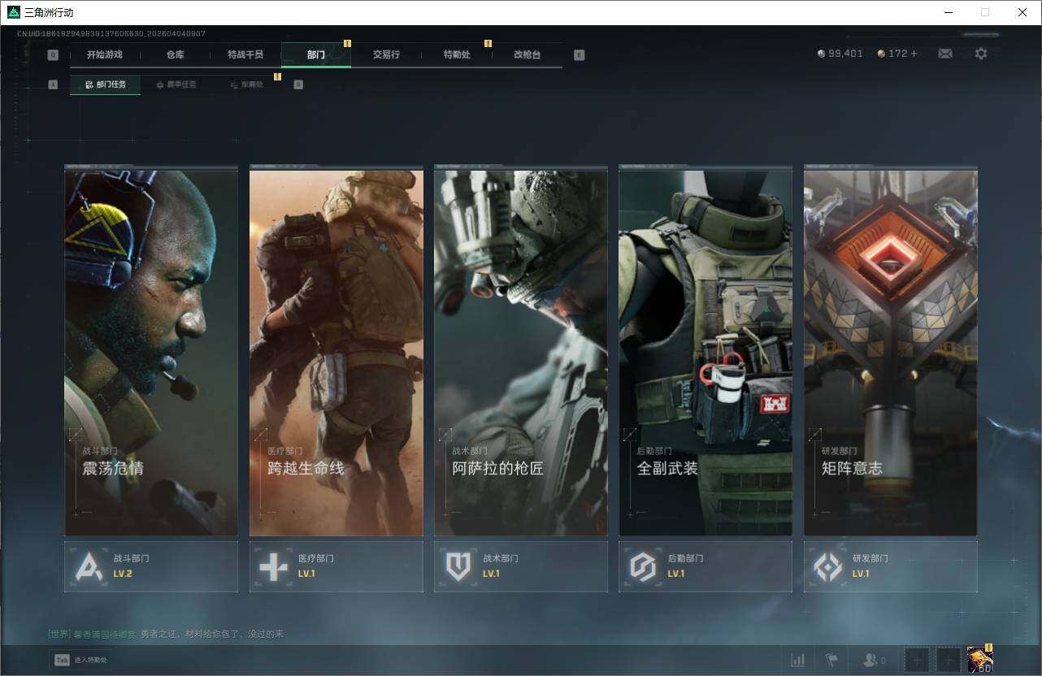Viewport: 1042px width, 676px height.
Task: Switch to the 改枪台 tab
Action: click(527, 54)
